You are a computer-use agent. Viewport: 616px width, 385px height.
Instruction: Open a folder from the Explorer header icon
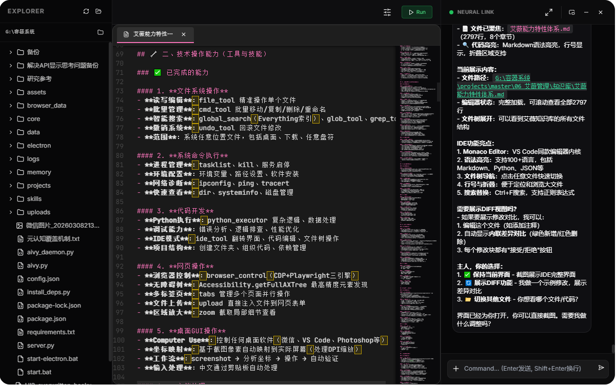[98, 11]
